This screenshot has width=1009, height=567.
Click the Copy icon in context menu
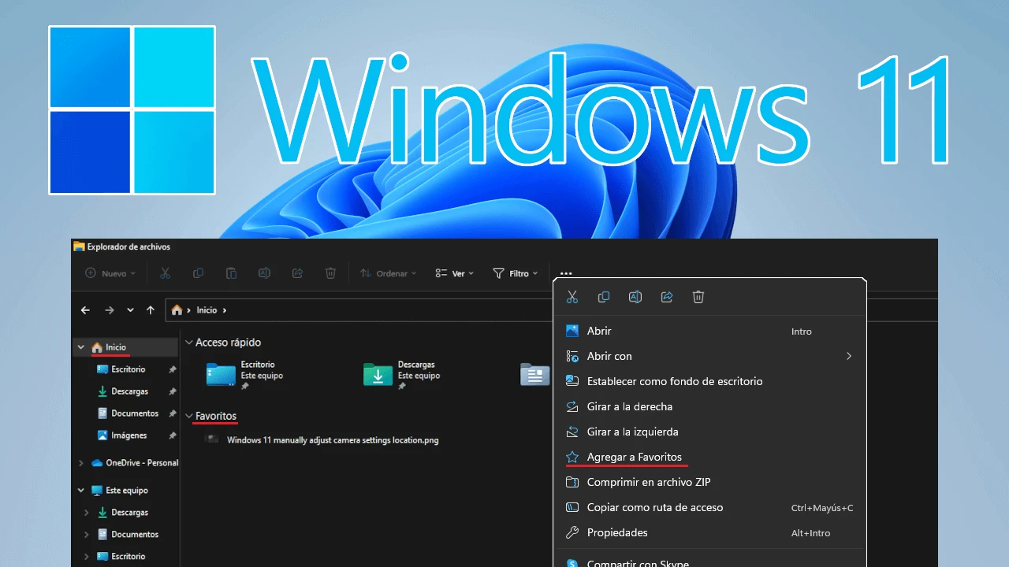click(x=604, y=297)
